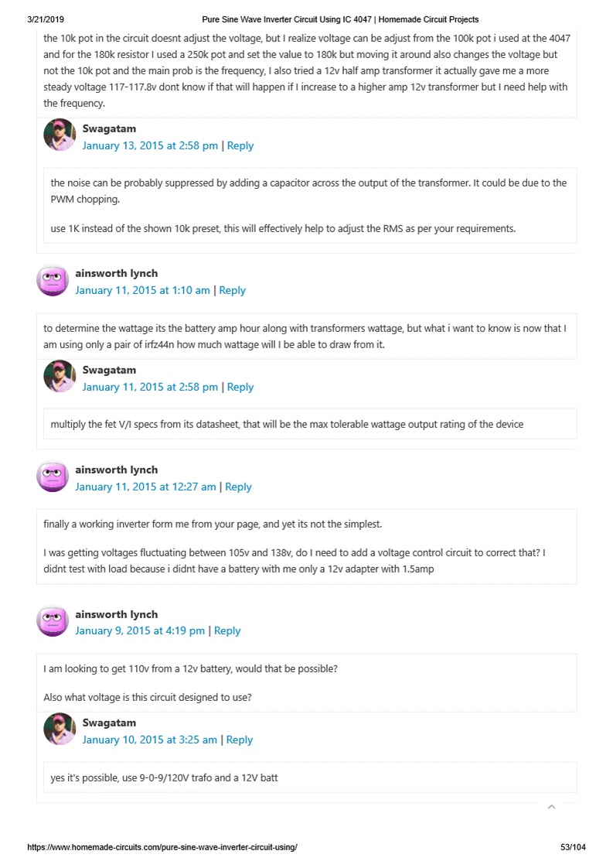Open the January 13, 2015 at 2:58 pm permalink
The image size is (613, 868).
150,145
